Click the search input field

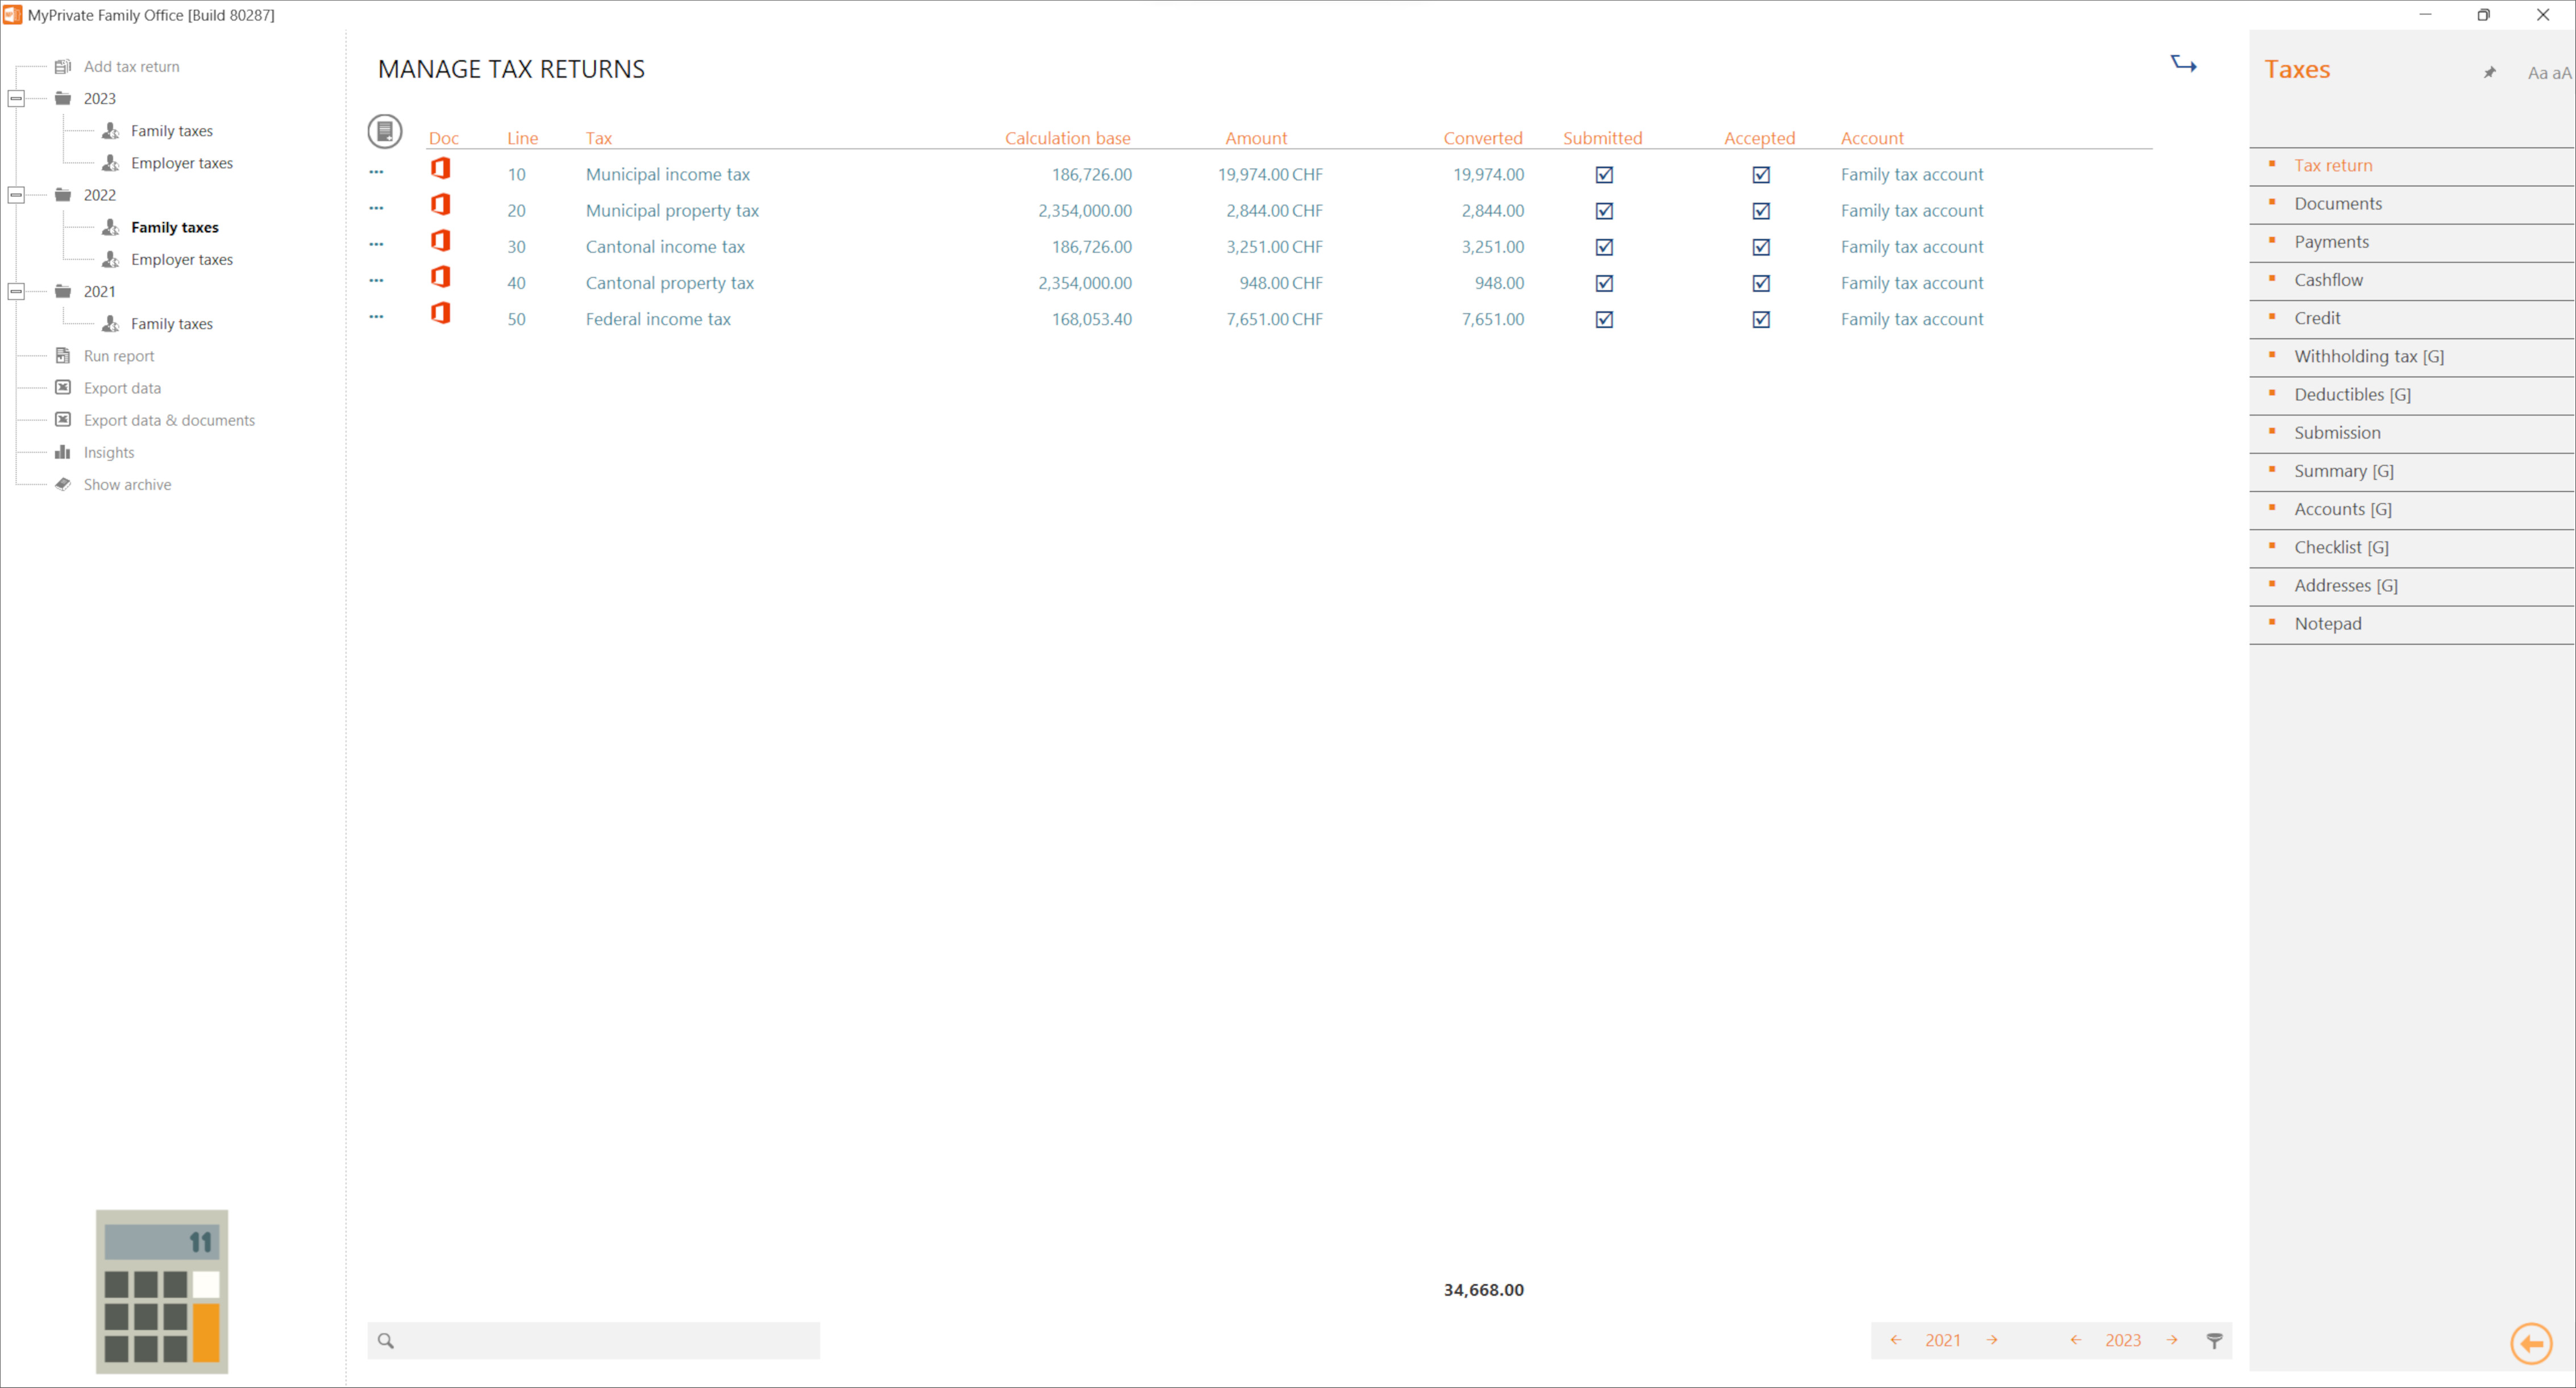[x=605, y=1340]
